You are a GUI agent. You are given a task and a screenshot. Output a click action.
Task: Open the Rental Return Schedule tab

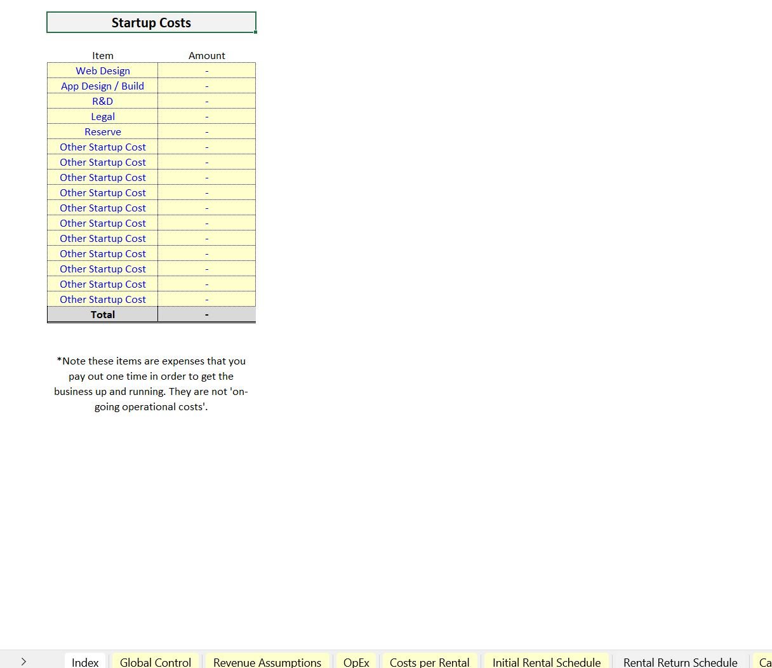point(680,662)
